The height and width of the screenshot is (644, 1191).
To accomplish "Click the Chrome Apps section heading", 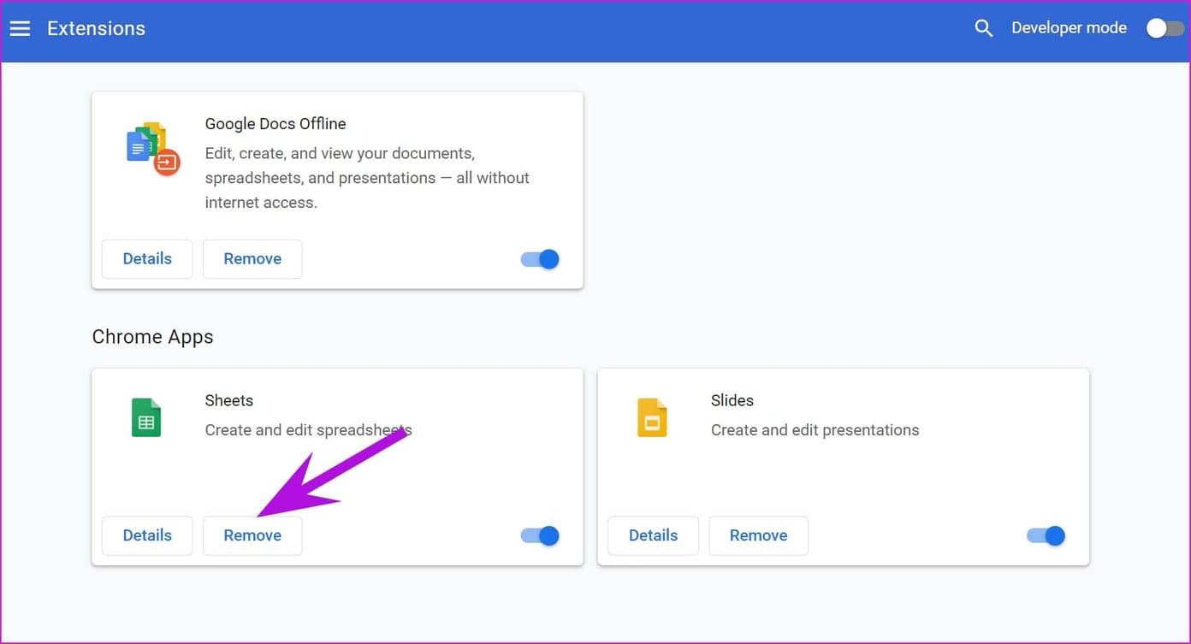I will [152, 337].
